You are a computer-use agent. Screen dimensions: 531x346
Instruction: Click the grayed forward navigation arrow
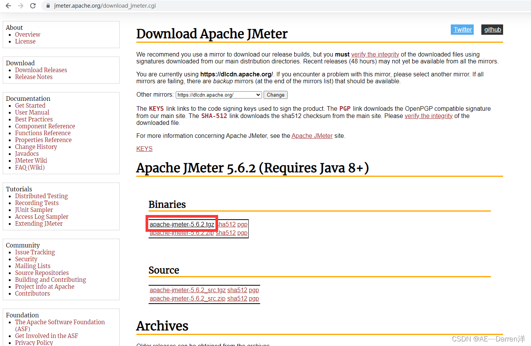20,6
